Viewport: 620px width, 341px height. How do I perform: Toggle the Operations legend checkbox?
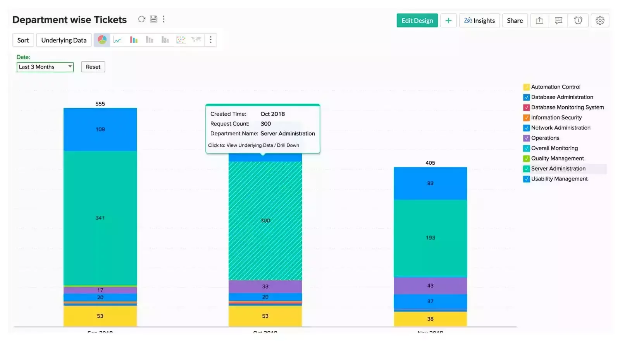526,138
